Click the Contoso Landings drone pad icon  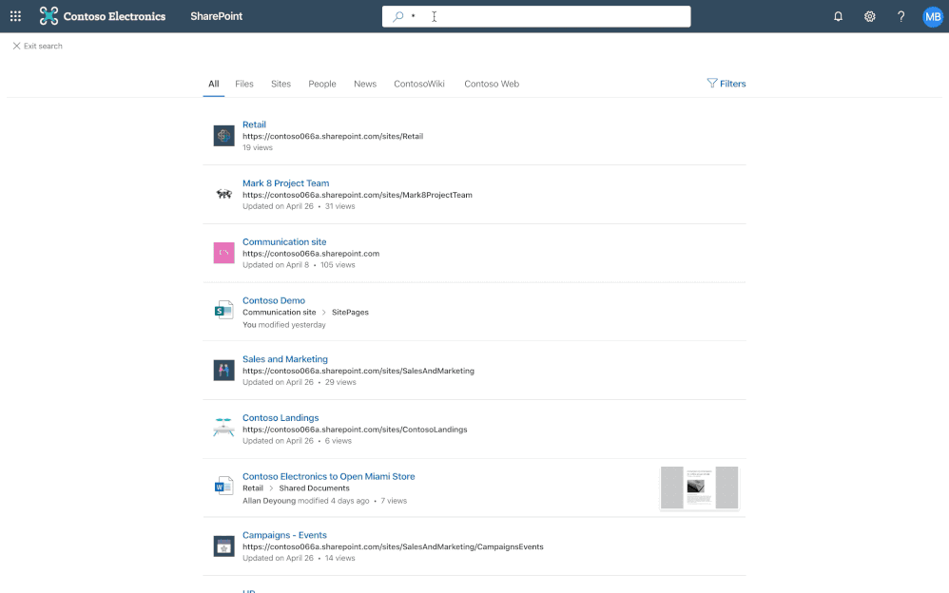223,428
